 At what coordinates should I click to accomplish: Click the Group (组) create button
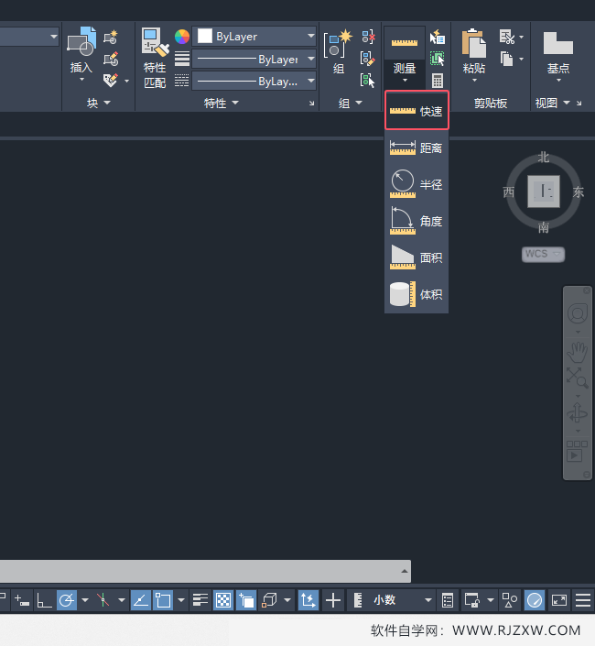tap(339, 51)
